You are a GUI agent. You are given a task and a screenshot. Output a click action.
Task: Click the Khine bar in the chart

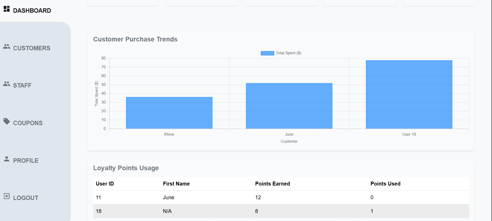(x=169, y=113)
